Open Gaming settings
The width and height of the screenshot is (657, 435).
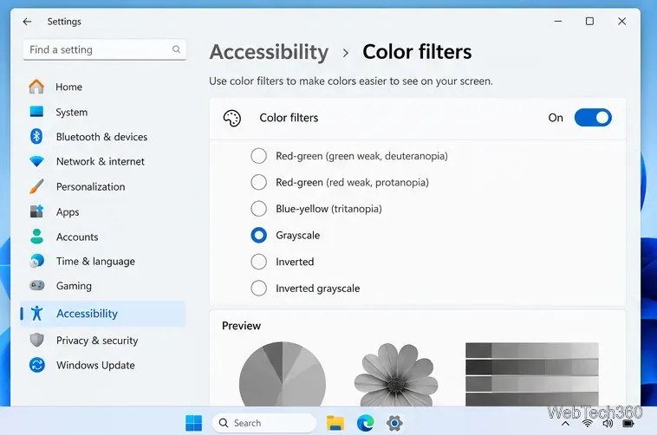[x=103, y=286]
